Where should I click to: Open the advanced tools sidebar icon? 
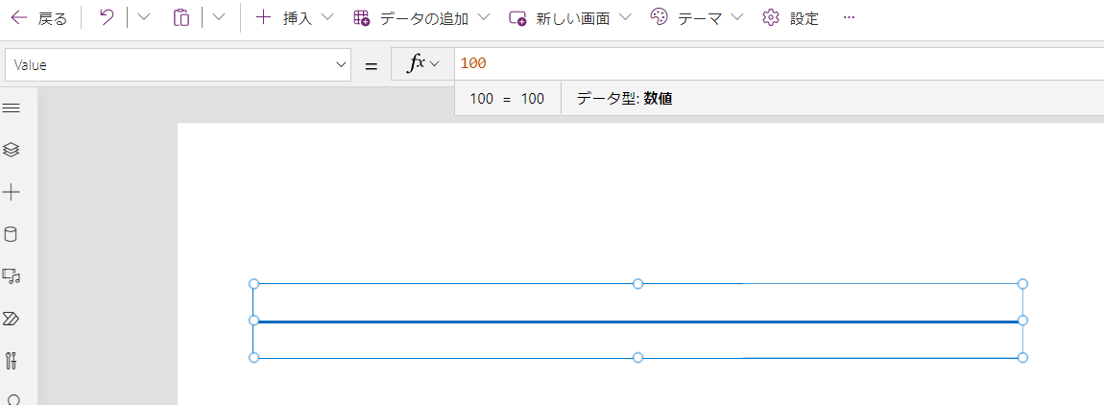click(12, 361)
